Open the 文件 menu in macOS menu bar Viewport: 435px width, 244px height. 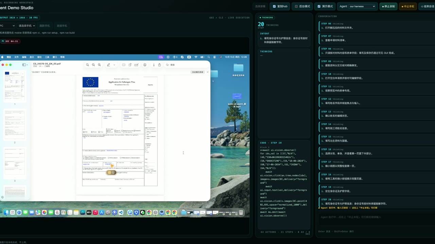(x=16, y=57)
